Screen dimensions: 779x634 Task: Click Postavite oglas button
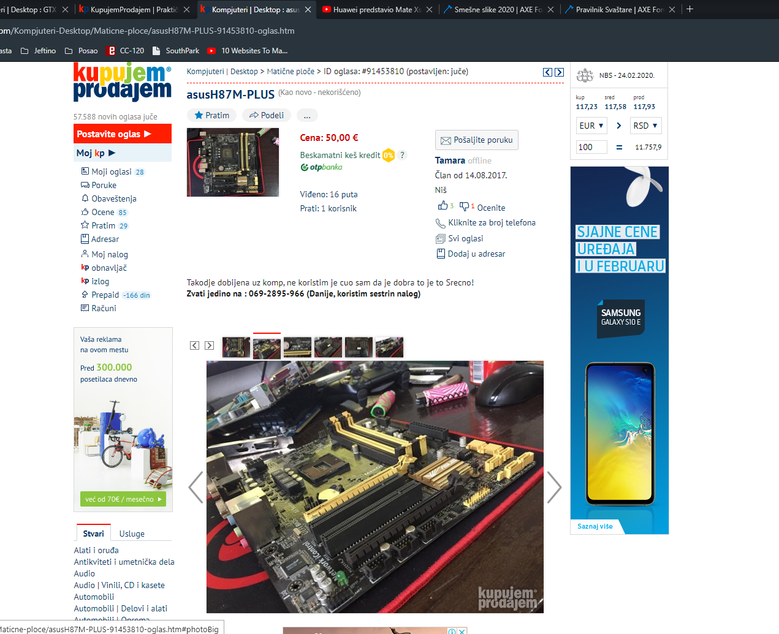(122, 134)
